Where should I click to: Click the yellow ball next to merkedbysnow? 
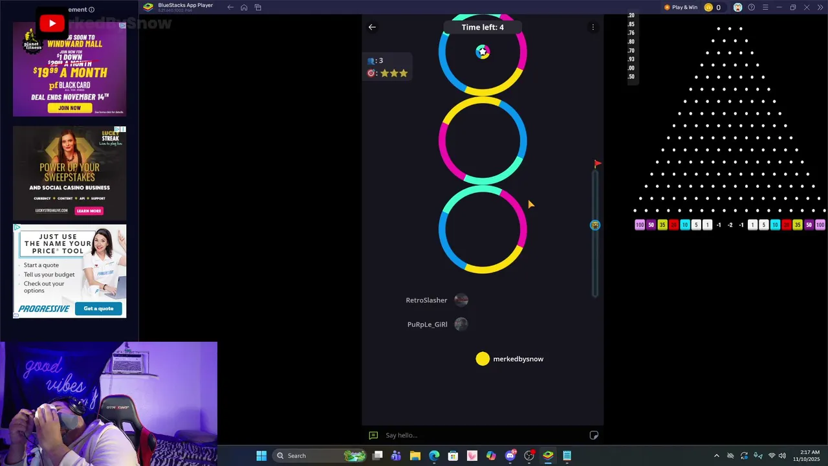click(x=483, y=359)
